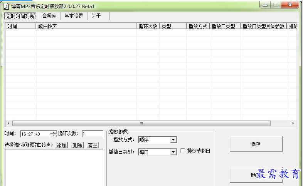Image resolution: width=303 pixels, height=186 pixels.
Task: Click the 歌曲铃声 column header
Action: (86, 26)
